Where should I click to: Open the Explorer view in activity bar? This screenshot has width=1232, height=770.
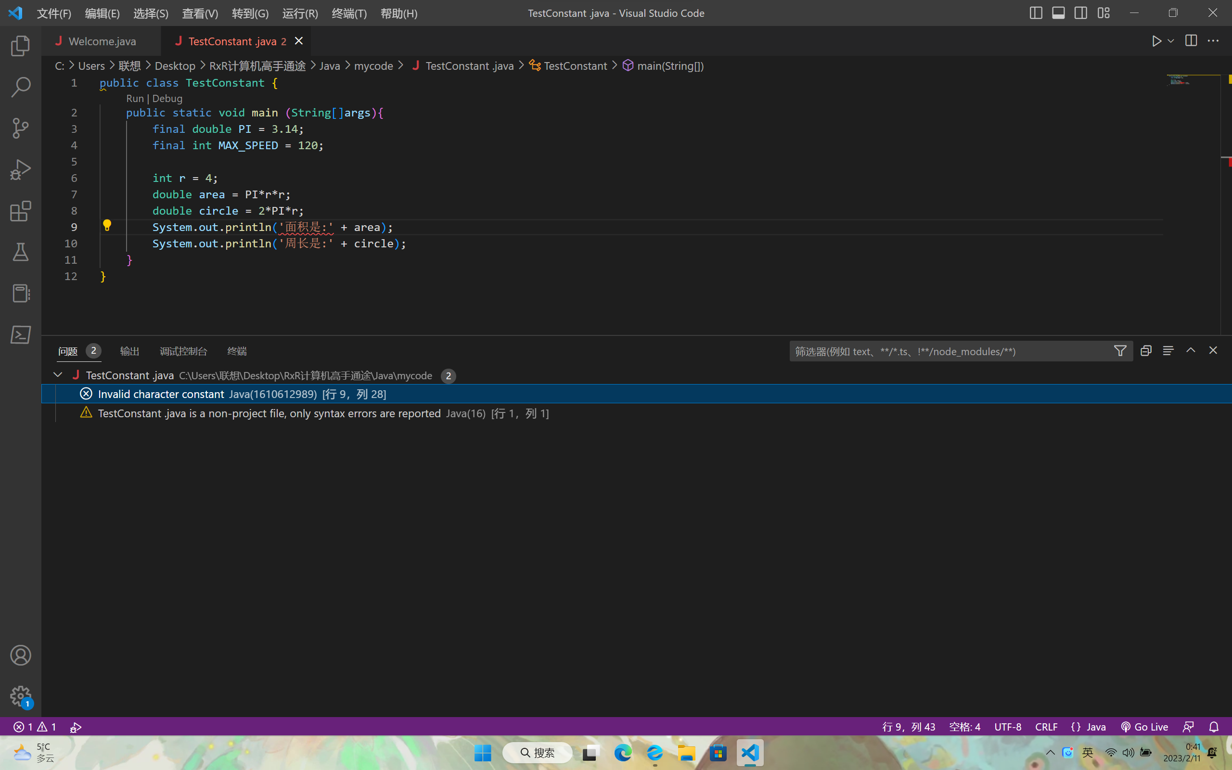coord(20,46)
